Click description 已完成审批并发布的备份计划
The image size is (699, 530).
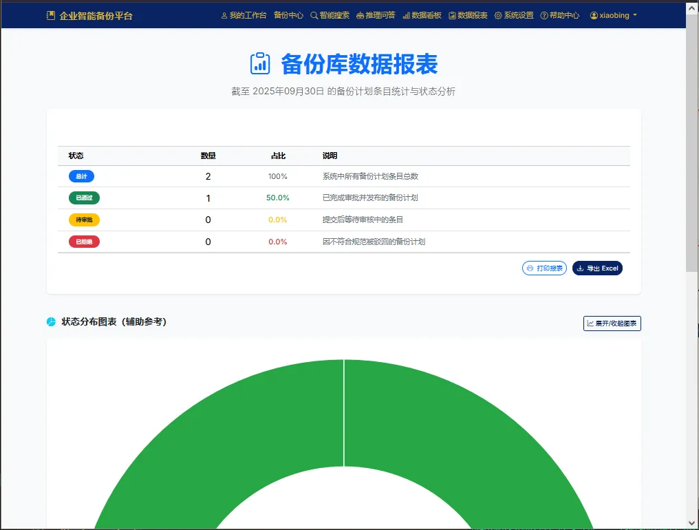coord(370,198)
